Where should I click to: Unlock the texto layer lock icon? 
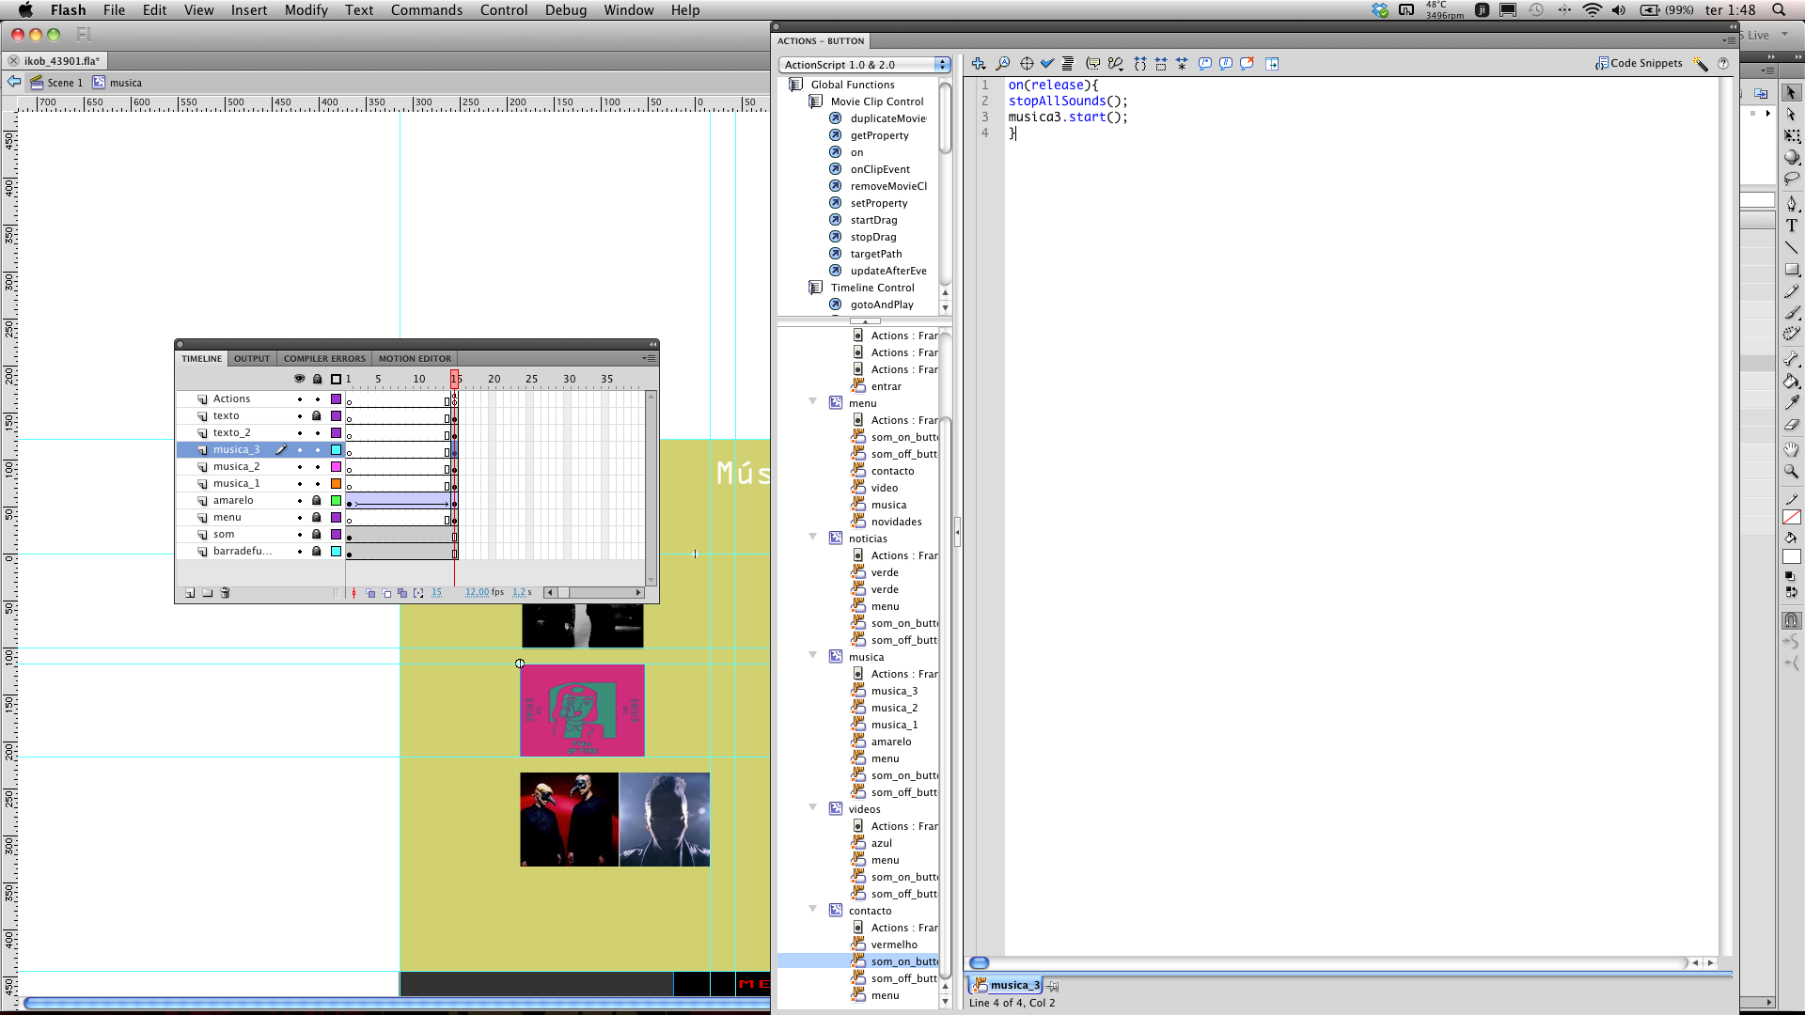click(317, 415)
